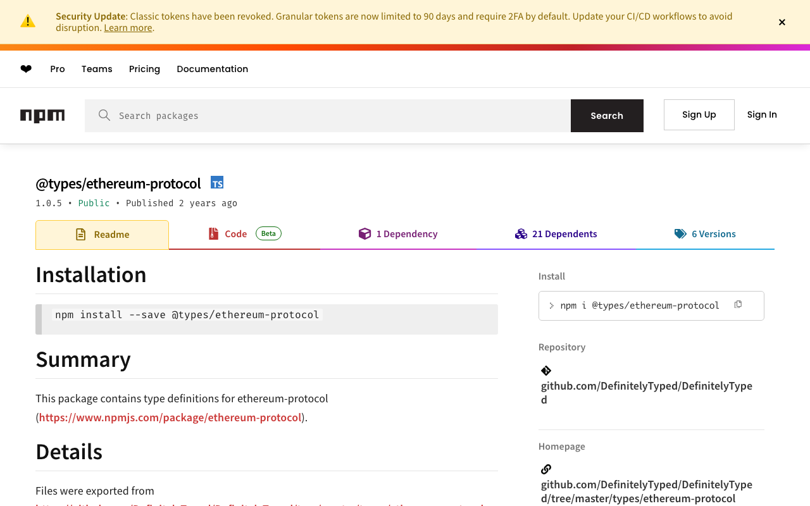View the 21 Dependents tab
The height and width of the screenshot is (506, 810).
point(556,234)
